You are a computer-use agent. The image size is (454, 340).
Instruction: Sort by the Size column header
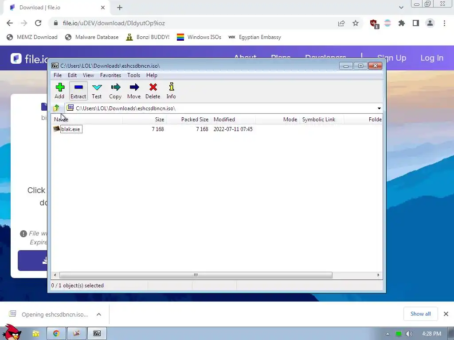point(144,120)
